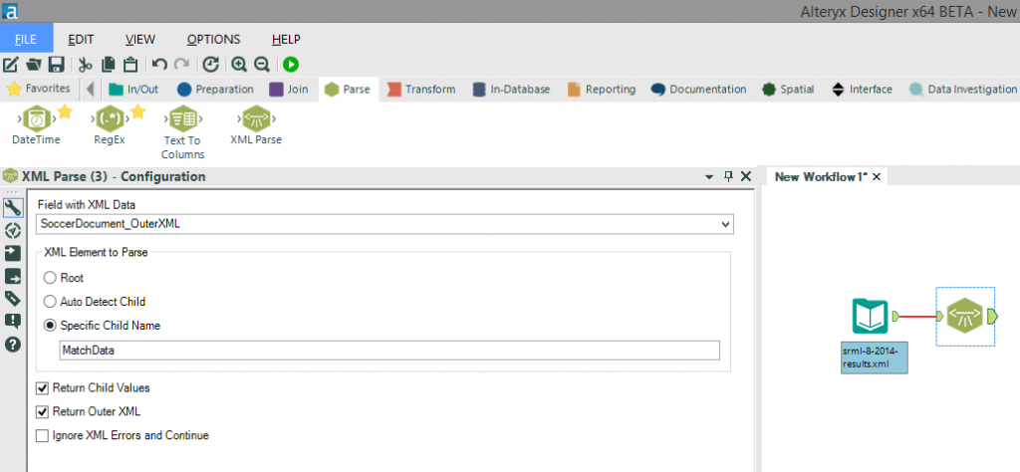Switch to the Interface tool category
This screenshot has height=472, width=1020.
[x=863, y=89]
